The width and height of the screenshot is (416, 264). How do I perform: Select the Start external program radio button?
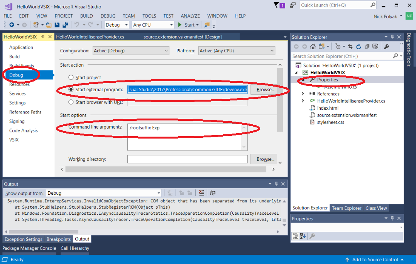tap(71, 89)
